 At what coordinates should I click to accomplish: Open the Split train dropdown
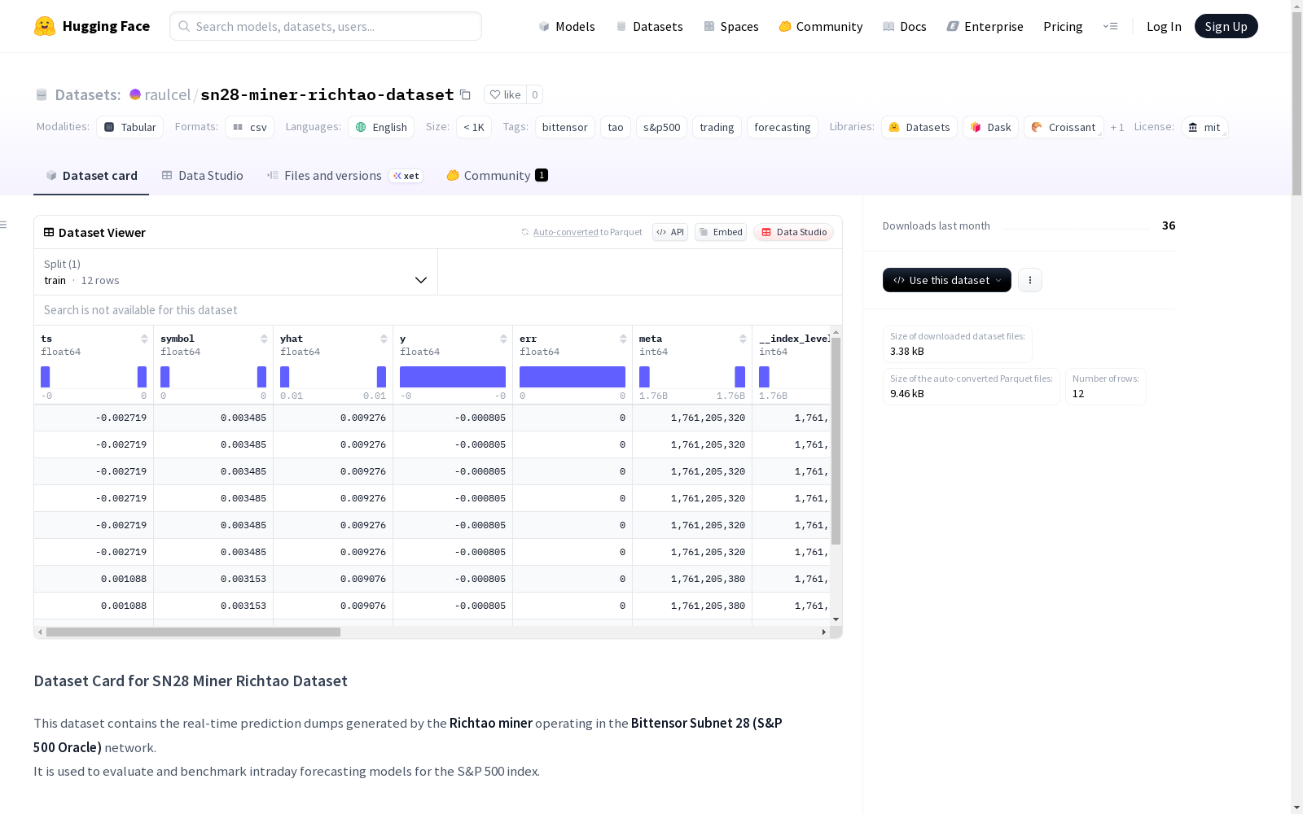tap(236, 272)
